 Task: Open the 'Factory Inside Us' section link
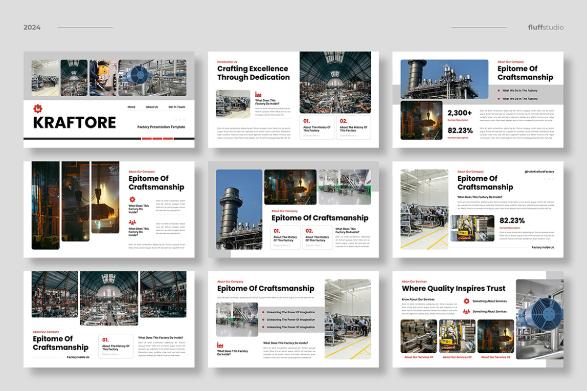point(78,357)
